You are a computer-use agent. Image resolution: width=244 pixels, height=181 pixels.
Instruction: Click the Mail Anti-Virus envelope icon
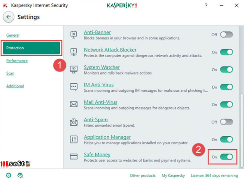click(x=74, y=104)
